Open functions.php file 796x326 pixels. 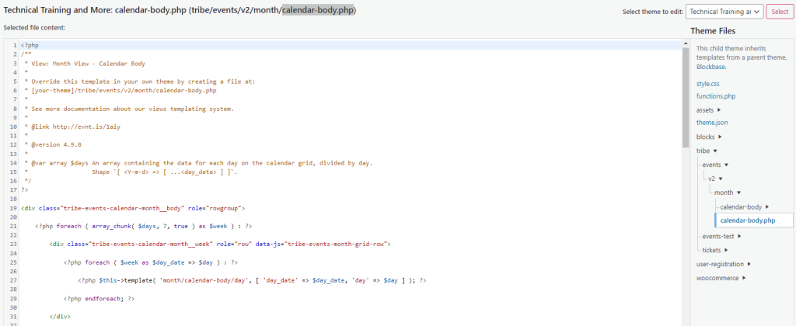(x=716, y=96)
